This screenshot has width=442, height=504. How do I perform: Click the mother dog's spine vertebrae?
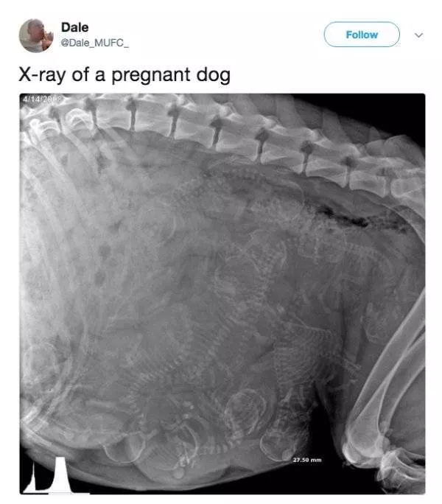[225, 135]
